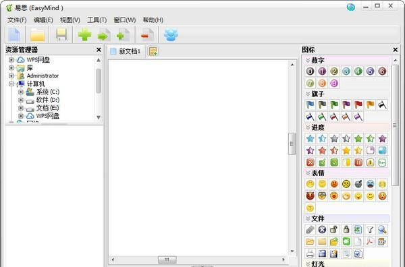This screenshot has width=405, height=267.
Task: Open the 文件(F) menu
Action: click(17, 20)
